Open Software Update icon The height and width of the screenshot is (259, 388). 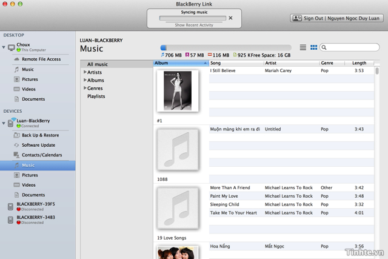pyautogui.click(x=16, y=145)
